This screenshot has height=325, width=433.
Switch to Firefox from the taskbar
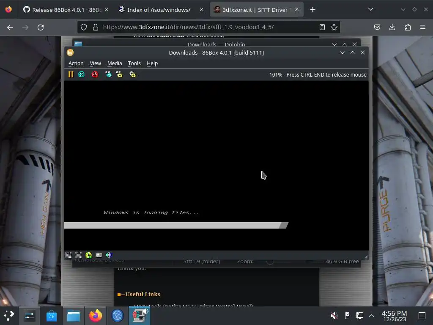pos(95,316)
